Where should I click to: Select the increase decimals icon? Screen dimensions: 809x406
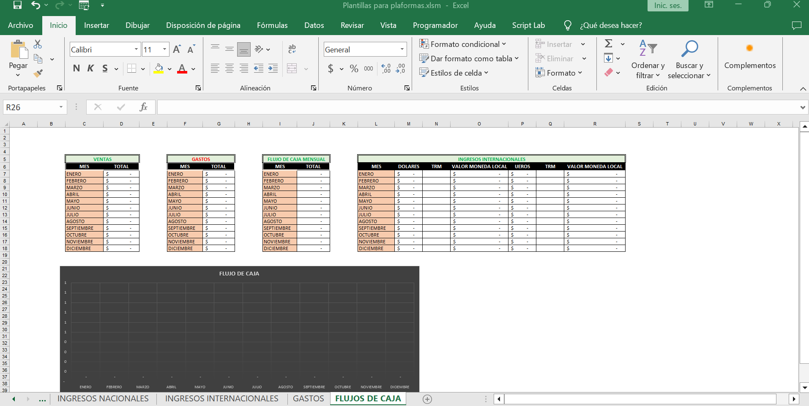coord(386,68)
